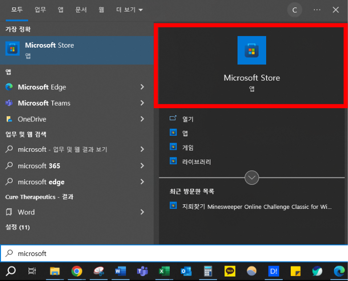Expand the 'microsoft - 업무 및 웹' arrow
348x281 pixels.
pyautogui.click(x=142, y=149)
